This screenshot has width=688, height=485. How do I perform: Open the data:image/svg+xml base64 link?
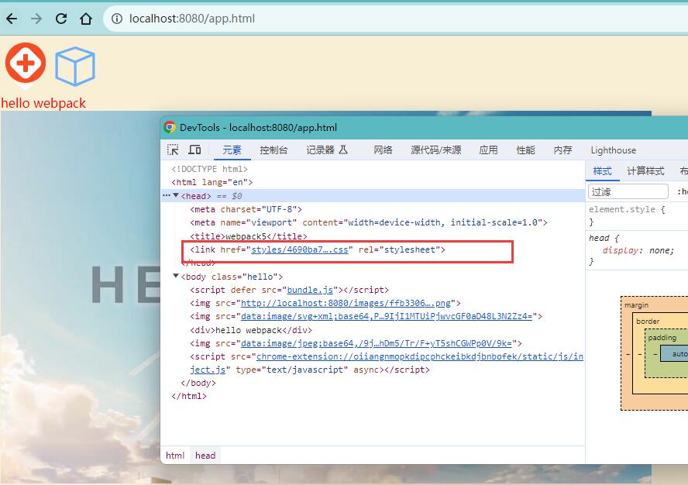(x=387, y=316)
